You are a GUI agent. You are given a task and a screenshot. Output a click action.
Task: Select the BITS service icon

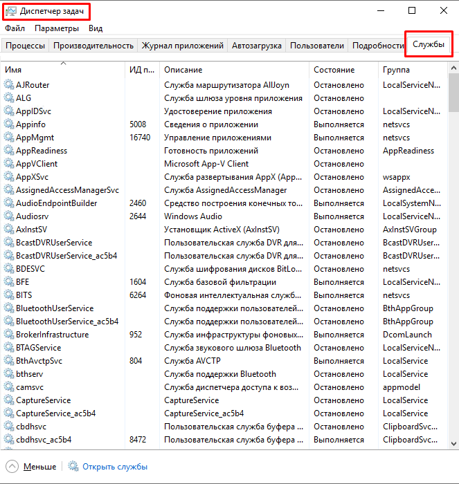9,295
